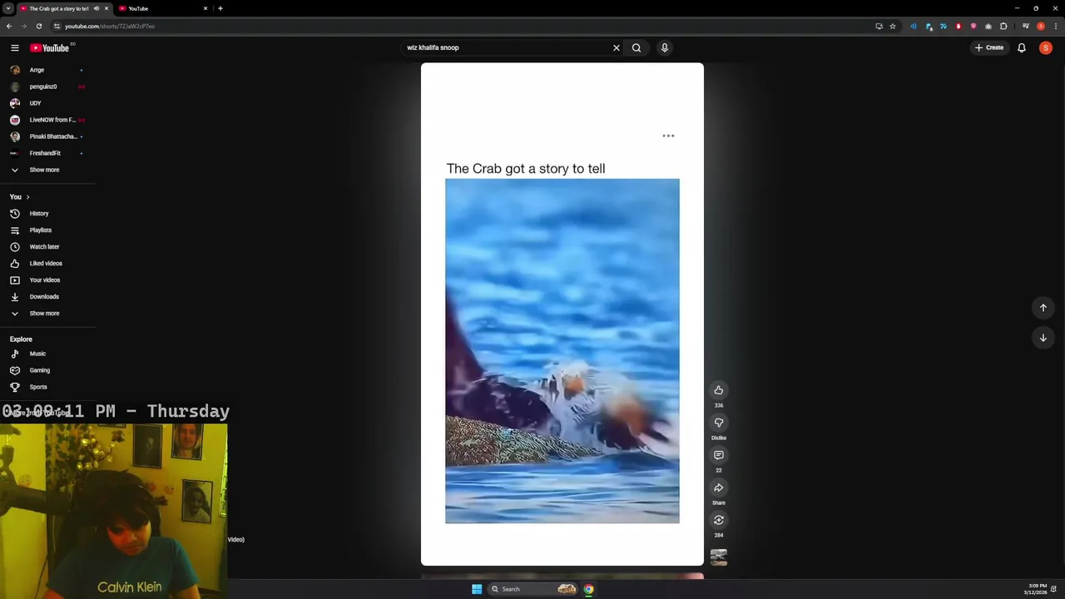The image size is (1065, 599).
Task: Expand You section Show more
Action: pos(44,314)
